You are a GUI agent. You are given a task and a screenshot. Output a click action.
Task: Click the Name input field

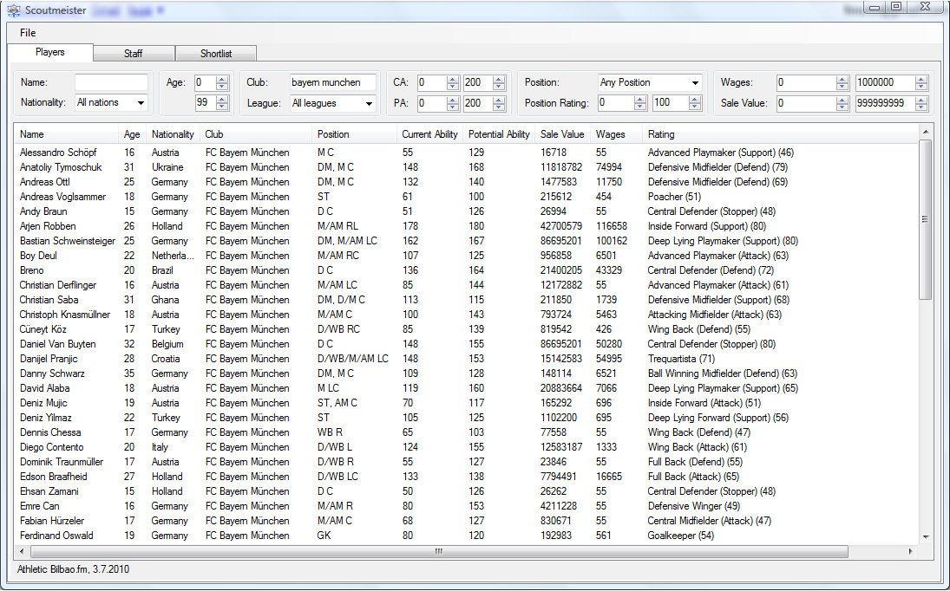111,82
